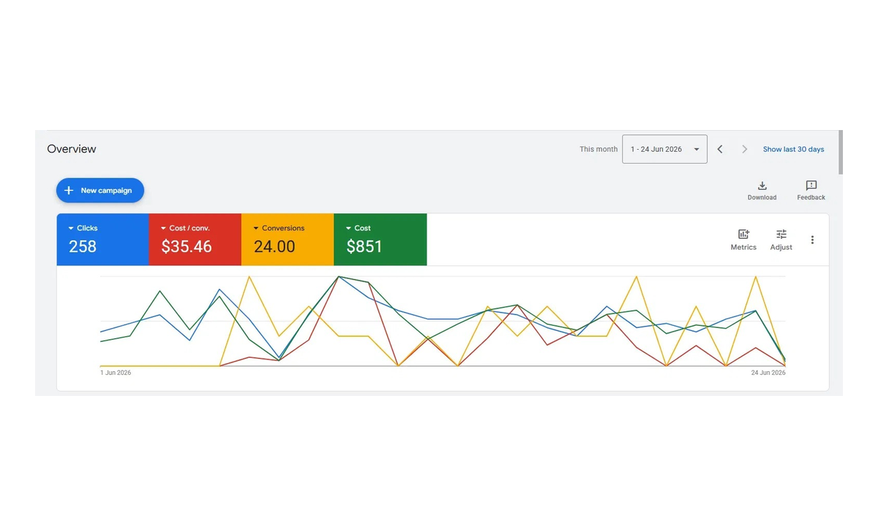The width and height of the screenshot is (878, 526).
Task: Select the $851 cost value
Action: [364, 247]
